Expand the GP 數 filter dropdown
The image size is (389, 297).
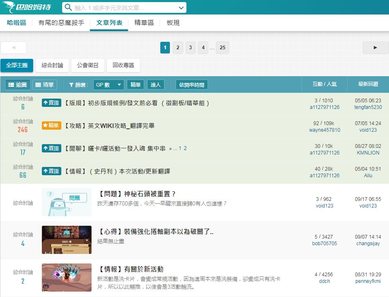coord(109,85)
